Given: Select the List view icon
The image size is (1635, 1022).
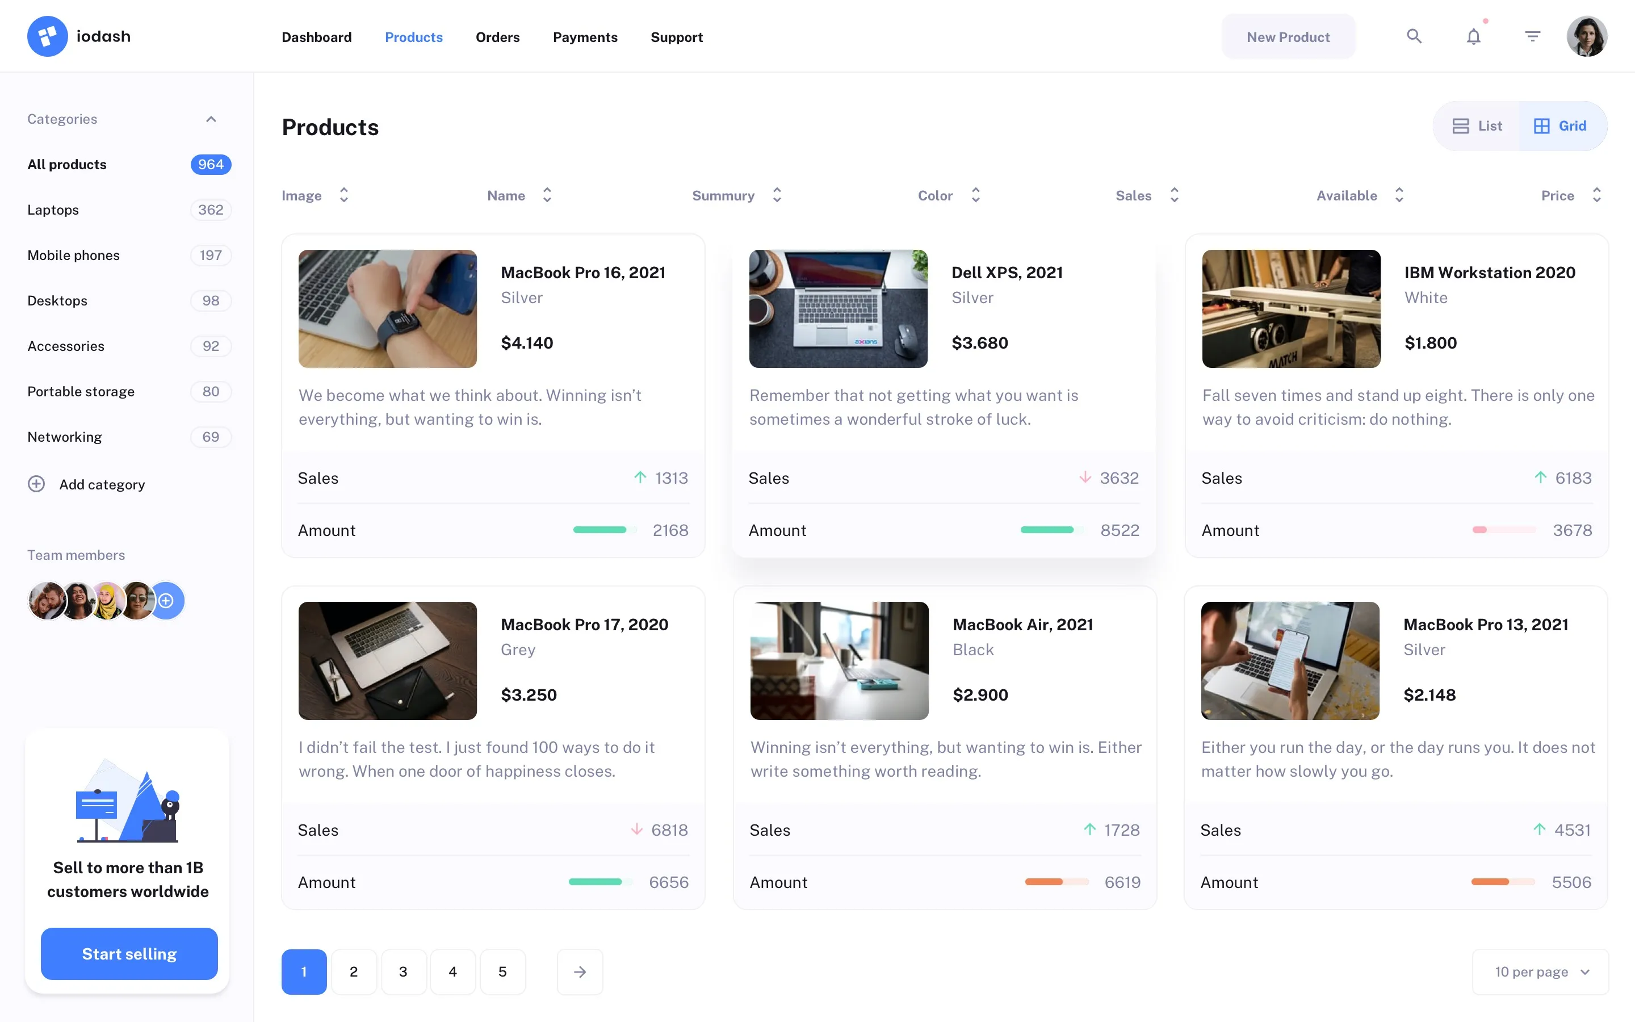Looking at the screenshot, I should (x=1462, y=125).
